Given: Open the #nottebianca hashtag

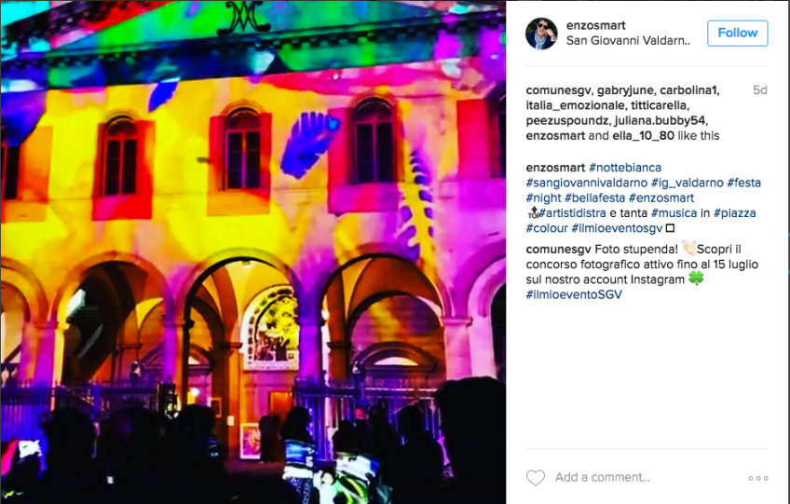Looking at the screenshot, I should click(625, 168).
